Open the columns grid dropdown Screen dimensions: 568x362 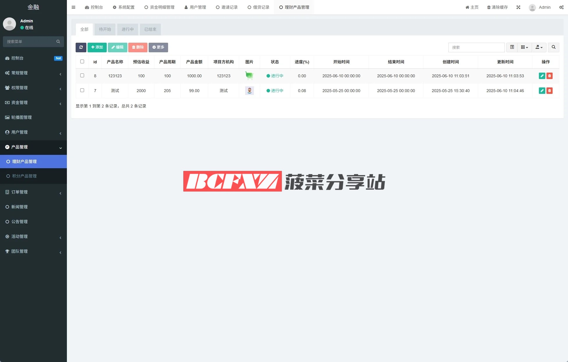(x=524, y=47)
